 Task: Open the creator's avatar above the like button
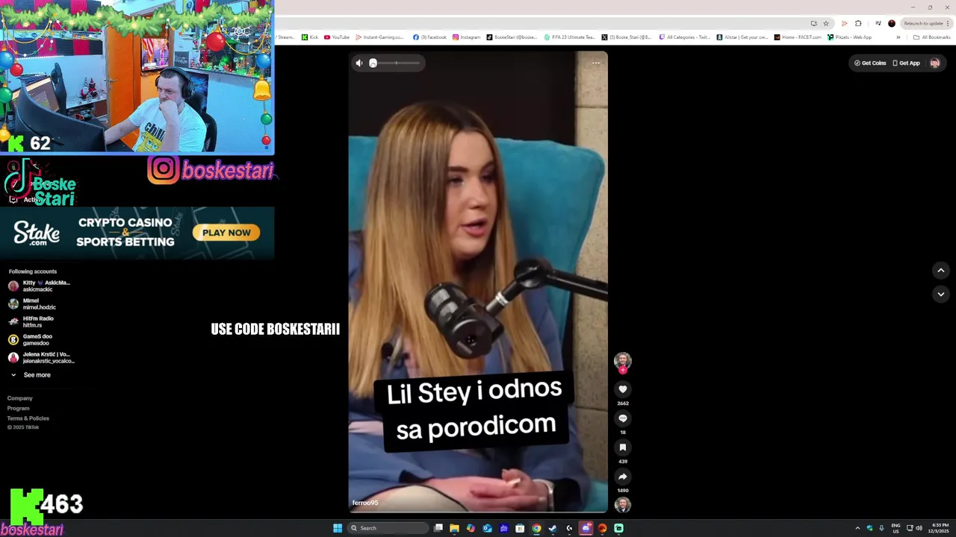623,361
